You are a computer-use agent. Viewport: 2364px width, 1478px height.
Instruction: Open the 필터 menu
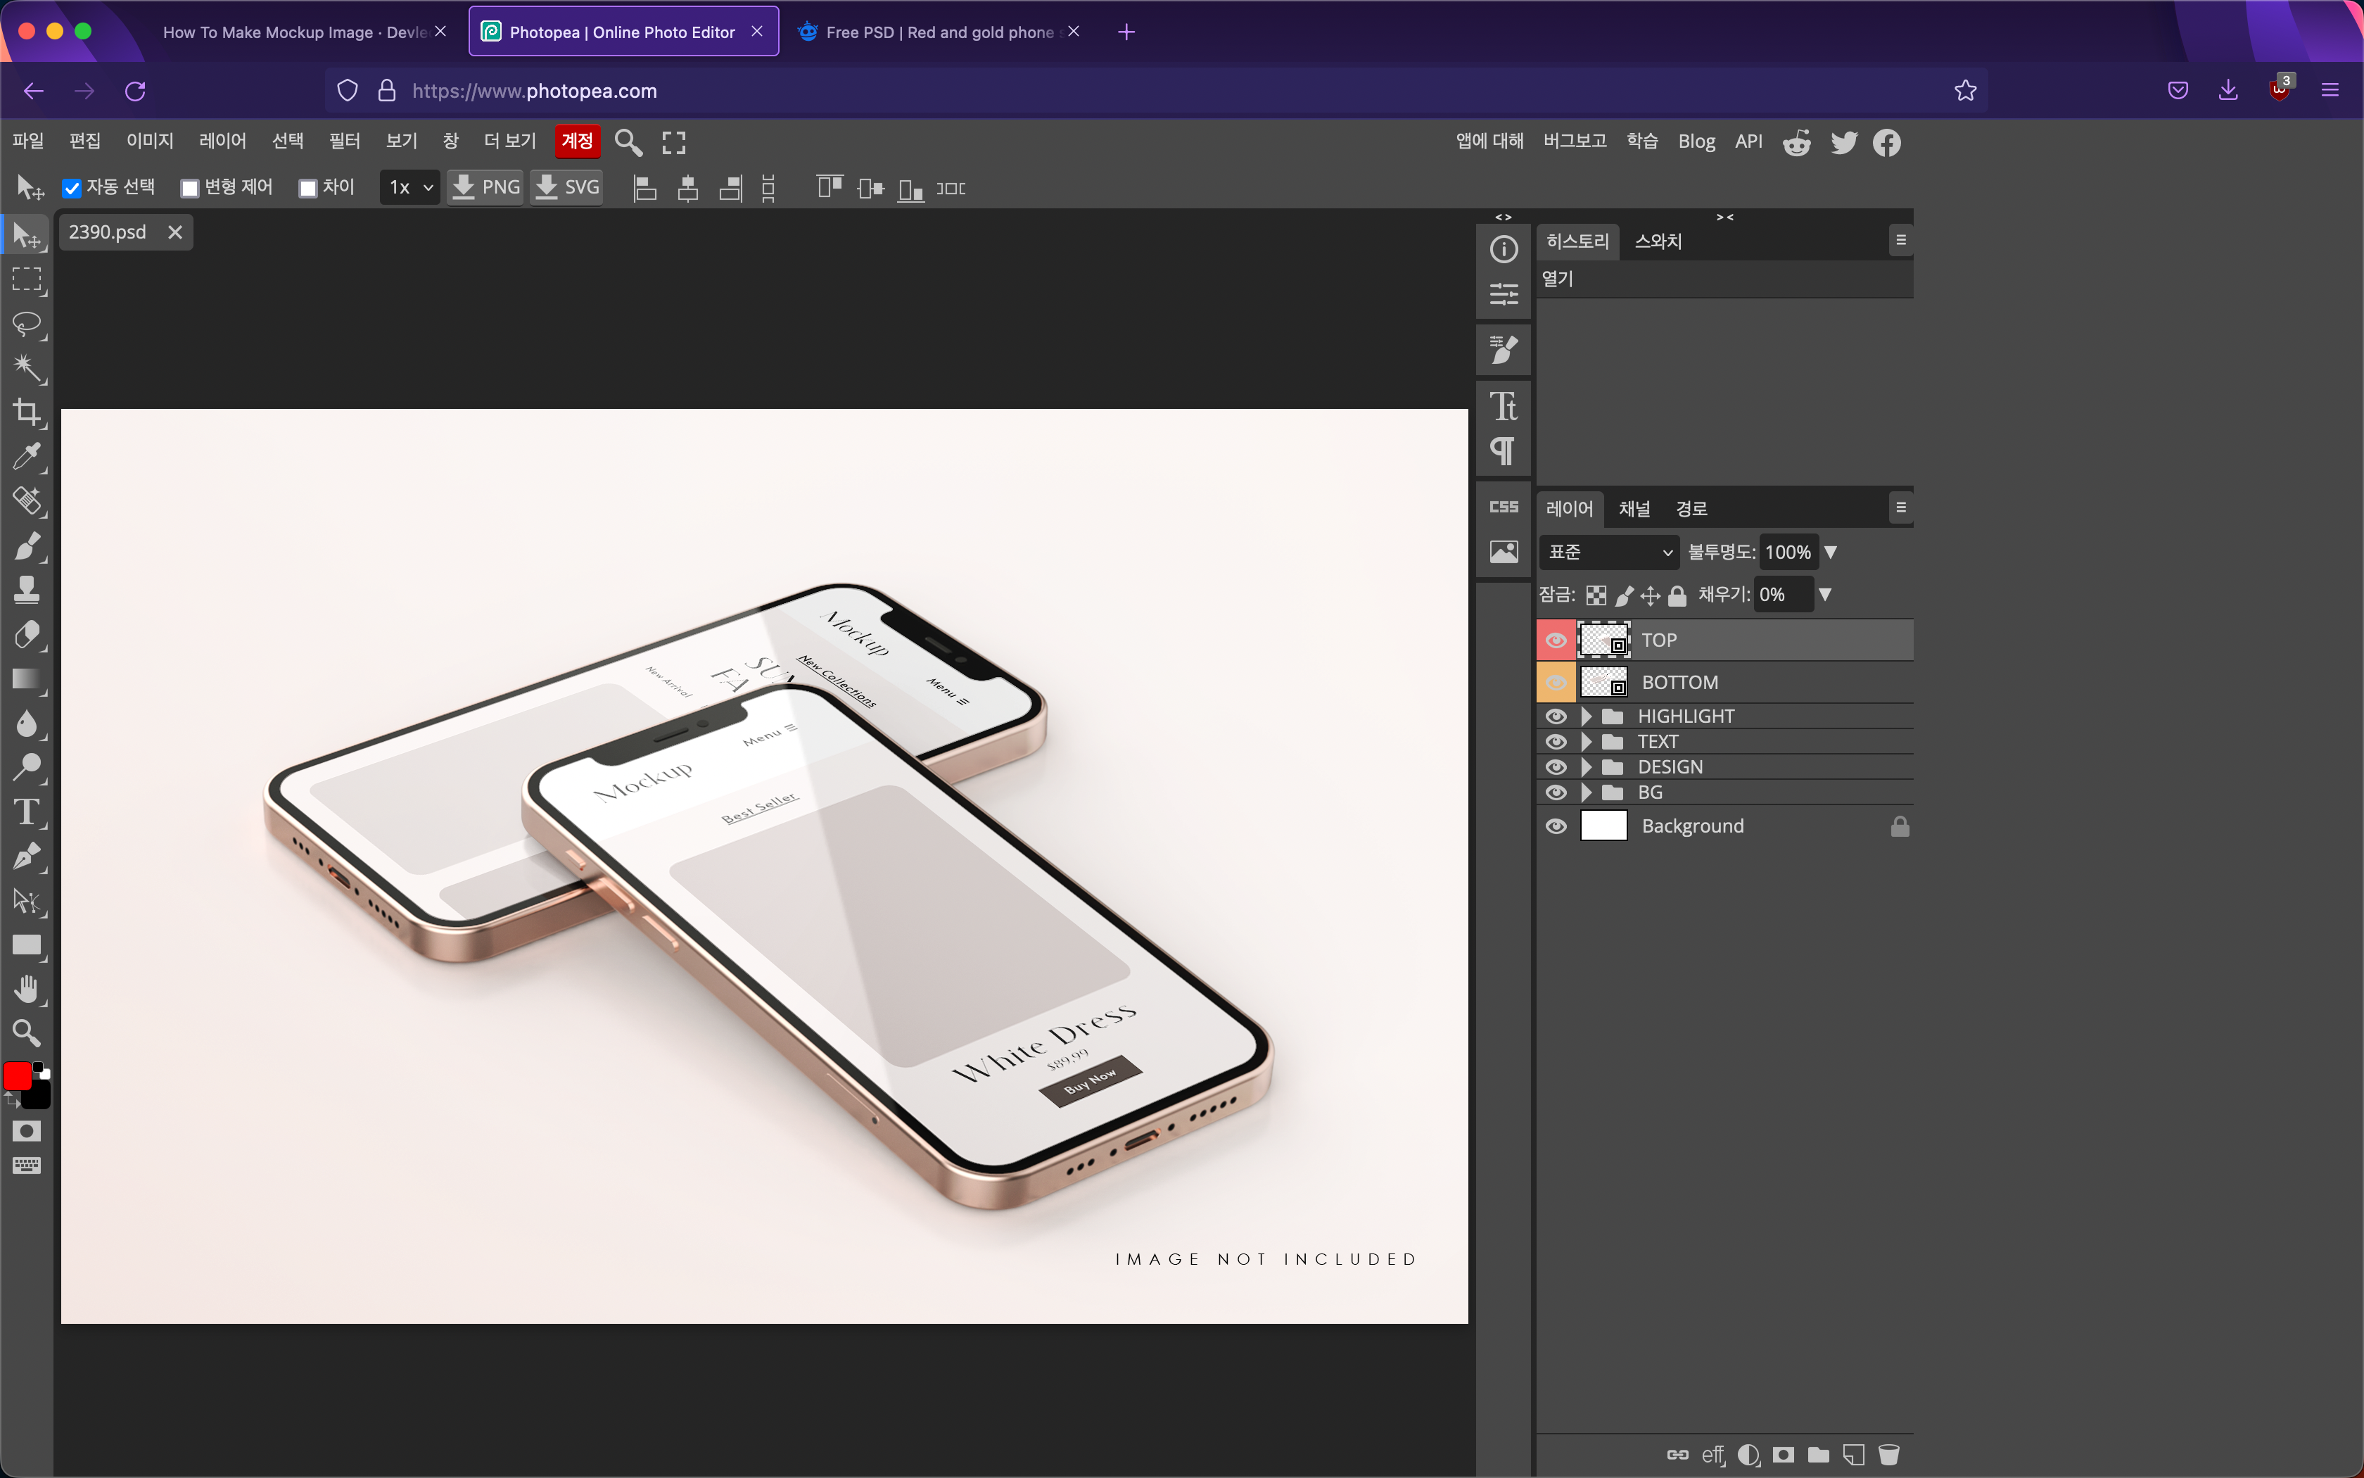click(x=345, y=141)
